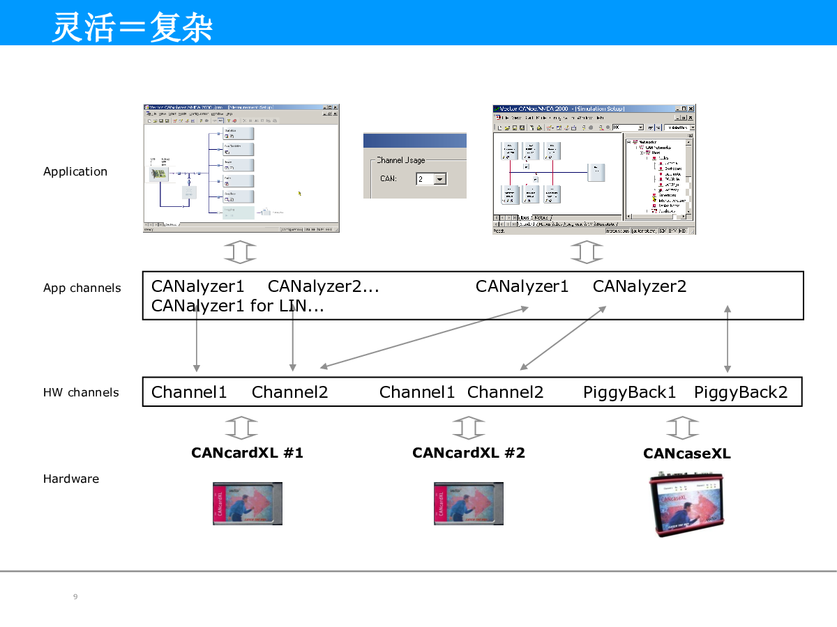
Task: Open the 100 zoom combo box in CANoe
Action: click(x=628, y=127)
